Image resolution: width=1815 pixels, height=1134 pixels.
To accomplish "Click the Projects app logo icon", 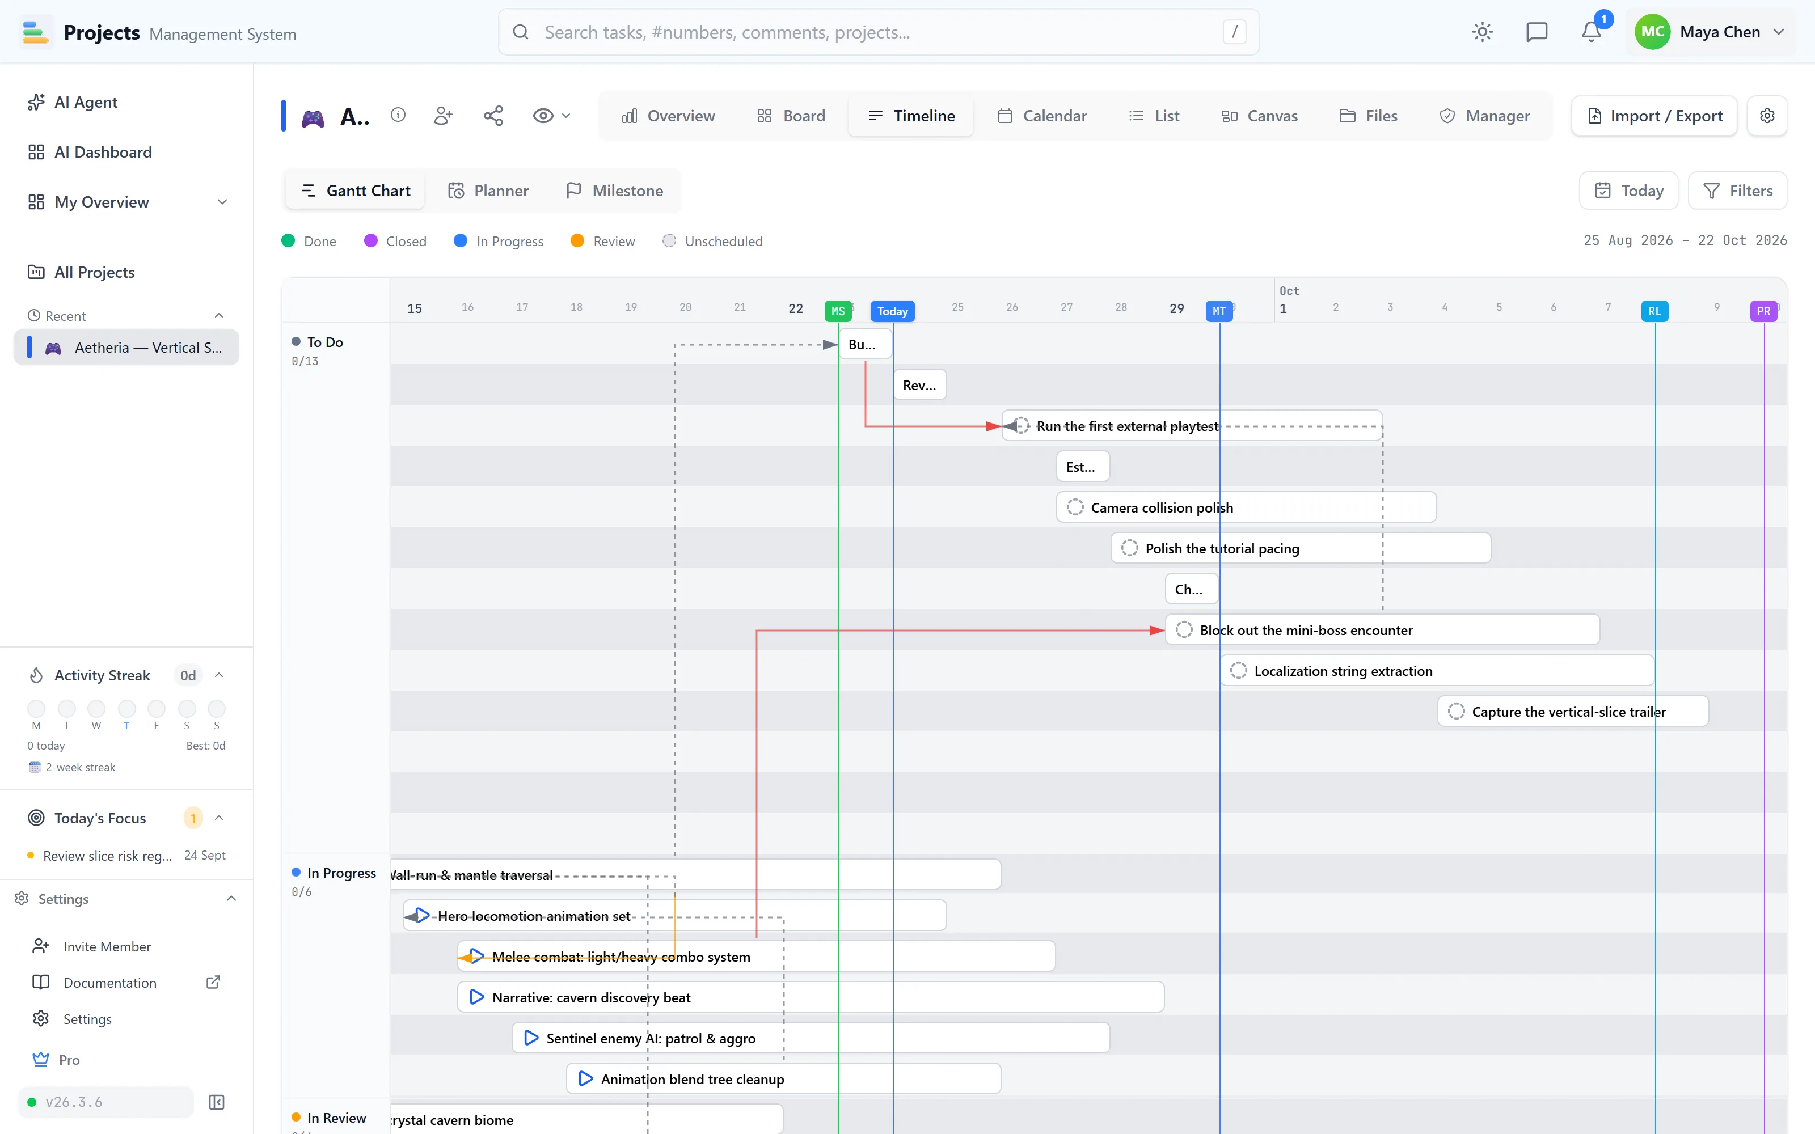I will point(35,32).
